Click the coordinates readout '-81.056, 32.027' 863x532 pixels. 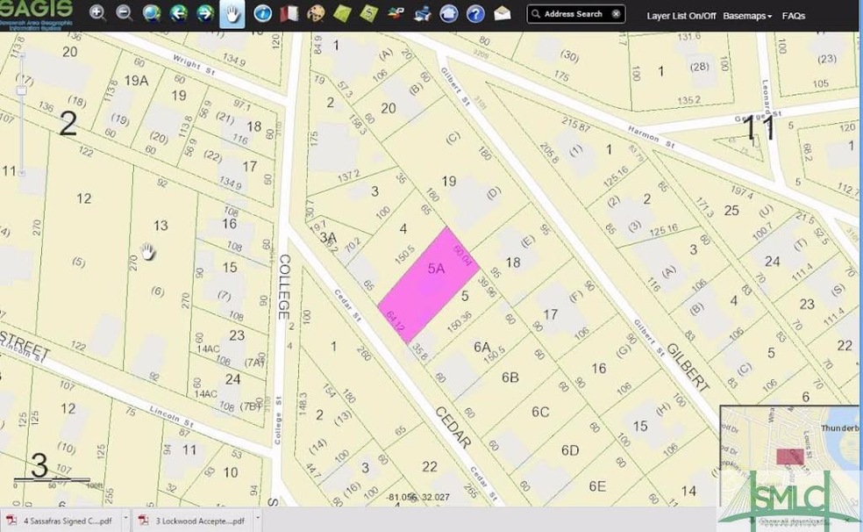[x=417, y=497]
